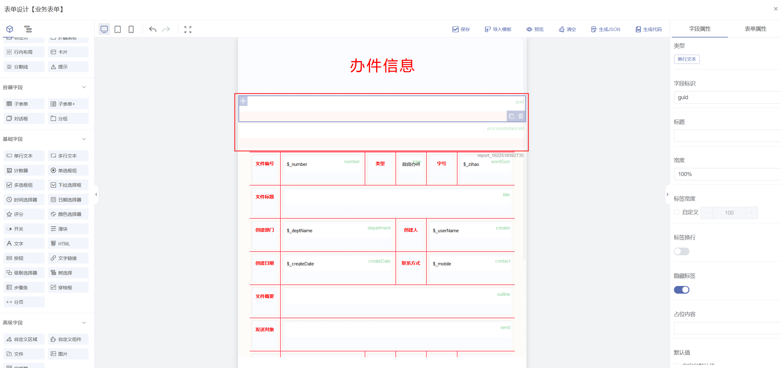
Task: Close the form design dialog
Action: click(x=775, y=9)
